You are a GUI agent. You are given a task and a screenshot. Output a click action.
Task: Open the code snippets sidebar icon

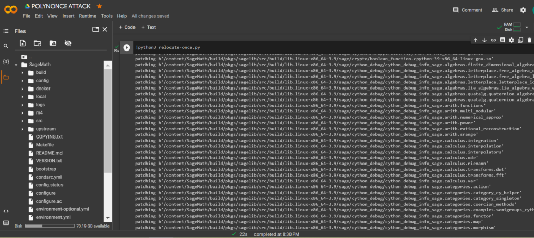pyautogui.click(x=6, y=211)
